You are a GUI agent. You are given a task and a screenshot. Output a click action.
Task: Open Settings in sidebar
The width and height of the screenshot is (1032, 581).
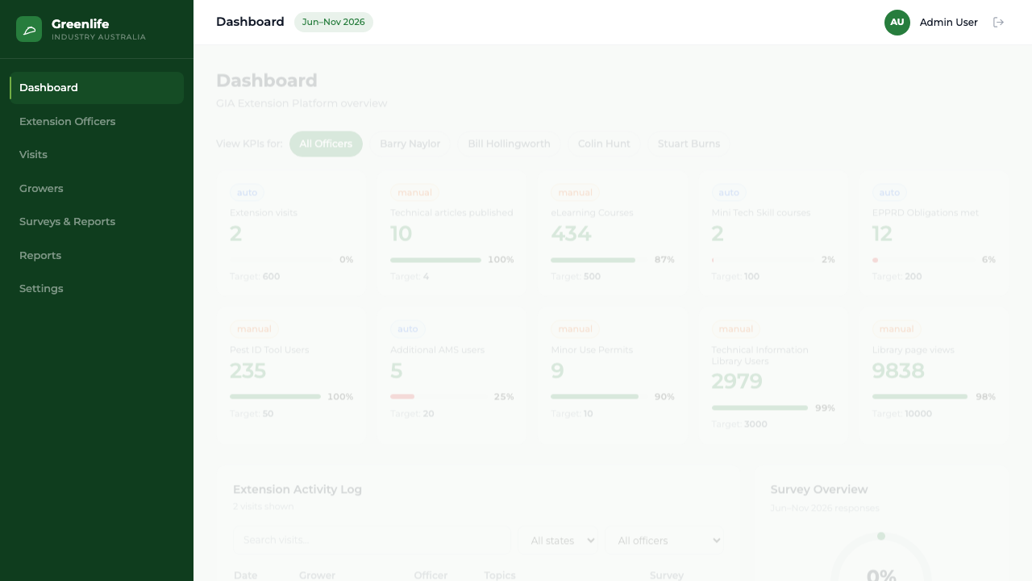pyautogui.click(x=97, y=288)
